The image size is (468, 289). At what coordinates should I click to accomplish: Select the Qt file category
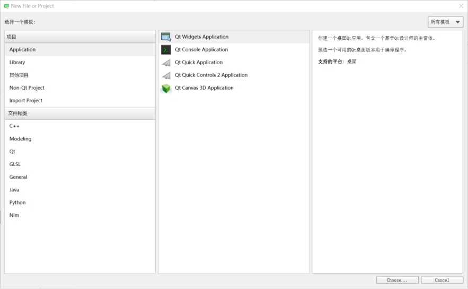(x=80, y=152)
